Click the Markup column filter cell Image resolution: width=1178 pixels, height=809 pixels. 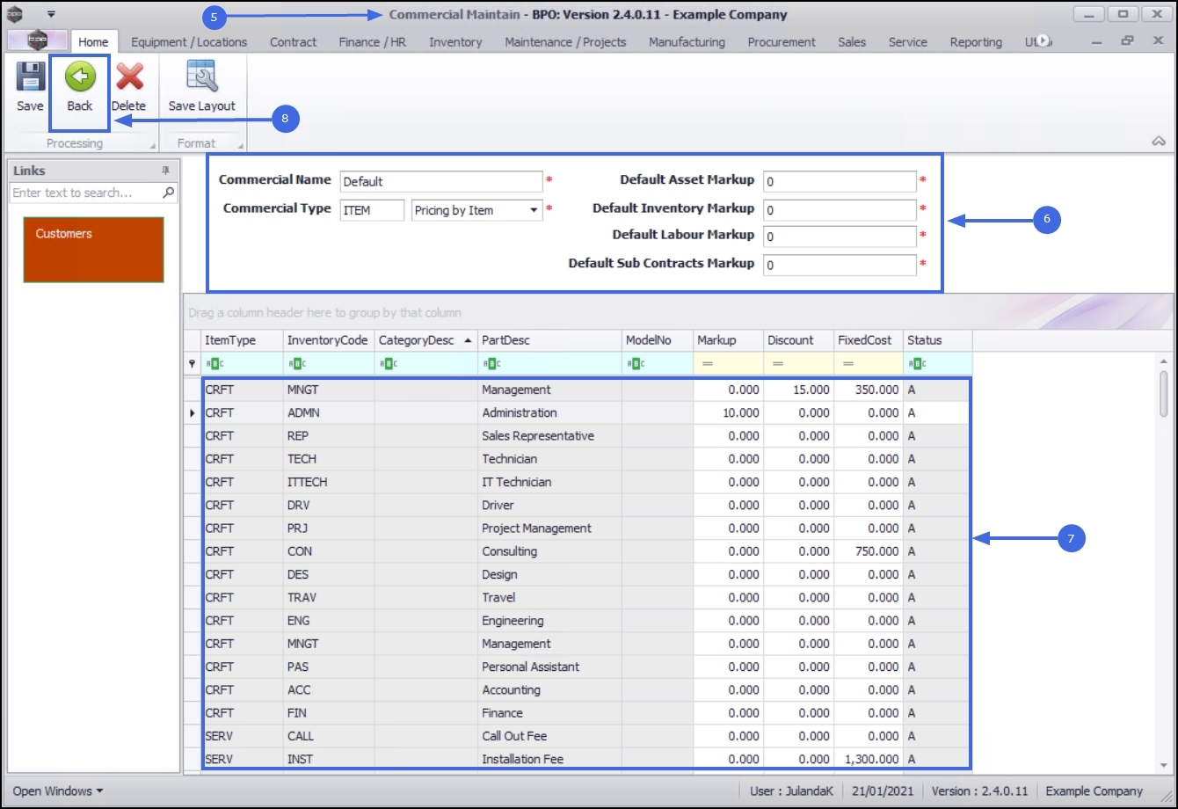(727, 363)
